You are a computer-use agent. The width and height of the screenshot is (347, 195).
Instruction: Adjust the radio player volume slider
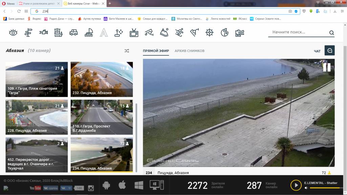[x=325, y=188]
